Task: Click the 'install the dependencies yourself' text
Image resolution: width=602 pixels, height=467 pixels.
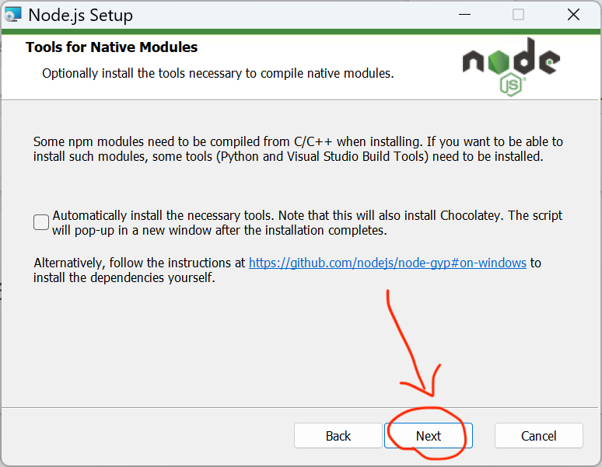Action: click(124, 277)
